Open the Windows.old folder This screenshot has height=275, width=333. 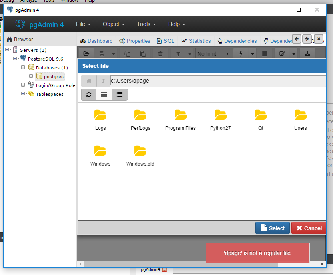point(140,151)
